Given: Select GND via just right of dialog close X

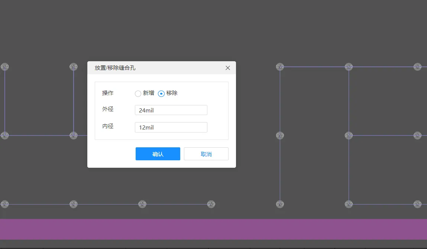Looking at the screenshot, I should (280, 67).
